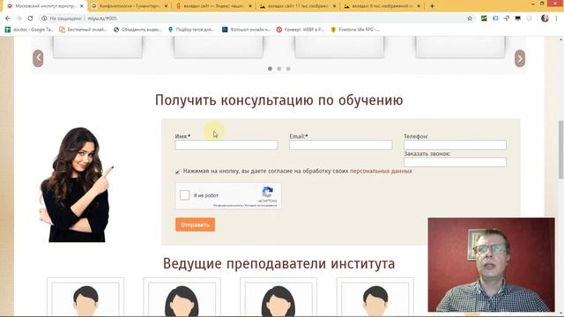Click the pointing woman image
The width and height of the screenshot is (564, 317).
tap(77, 184)
